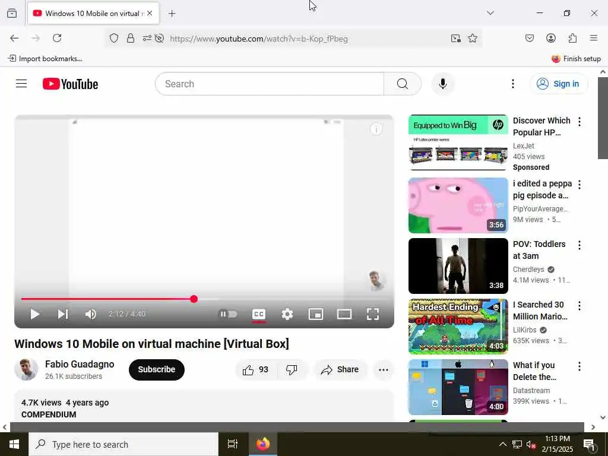The height and width of the screenshot is (456, 608).
Task: Enable theater mode in the player
Action: 344,314
